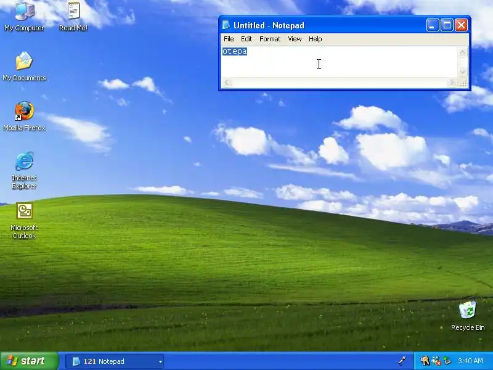The image size is (493, 370).
Task: Minimize the Notepad window
Action: (x=433, y=25)
